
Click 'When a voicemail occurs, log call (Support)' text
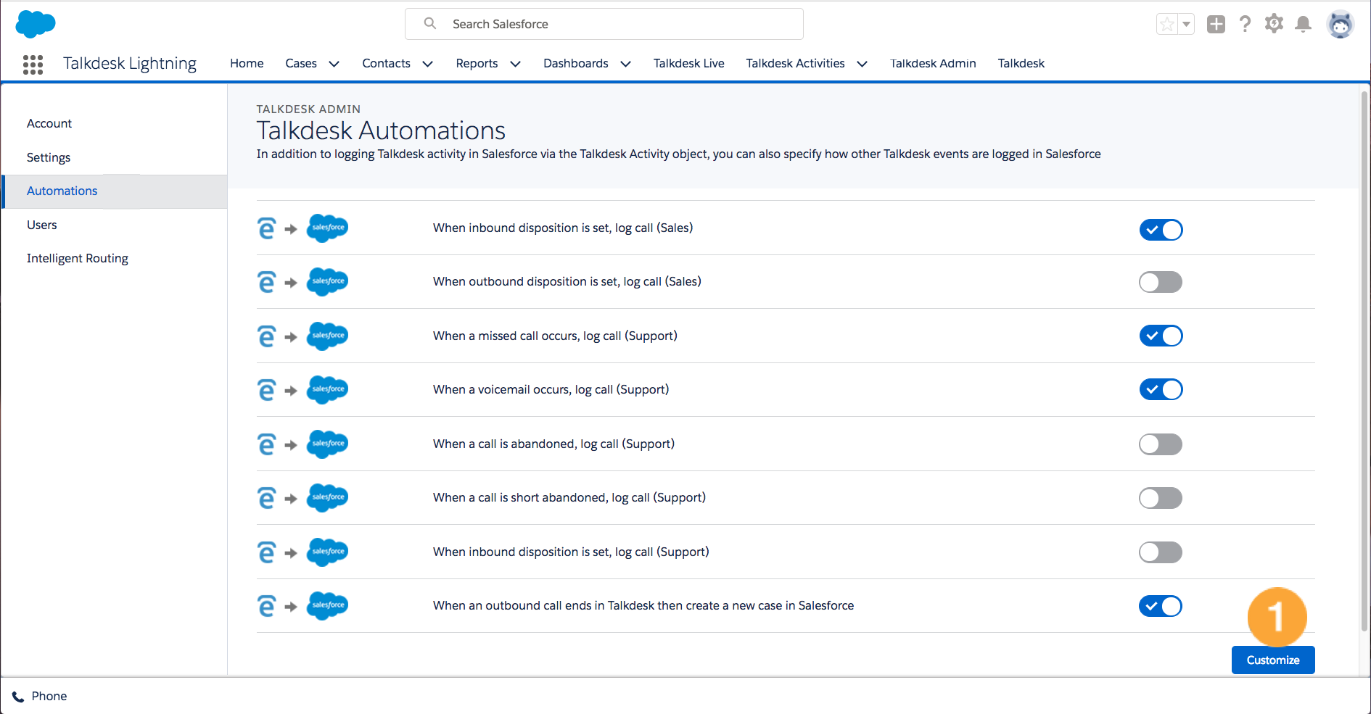(x=551, y=390)
